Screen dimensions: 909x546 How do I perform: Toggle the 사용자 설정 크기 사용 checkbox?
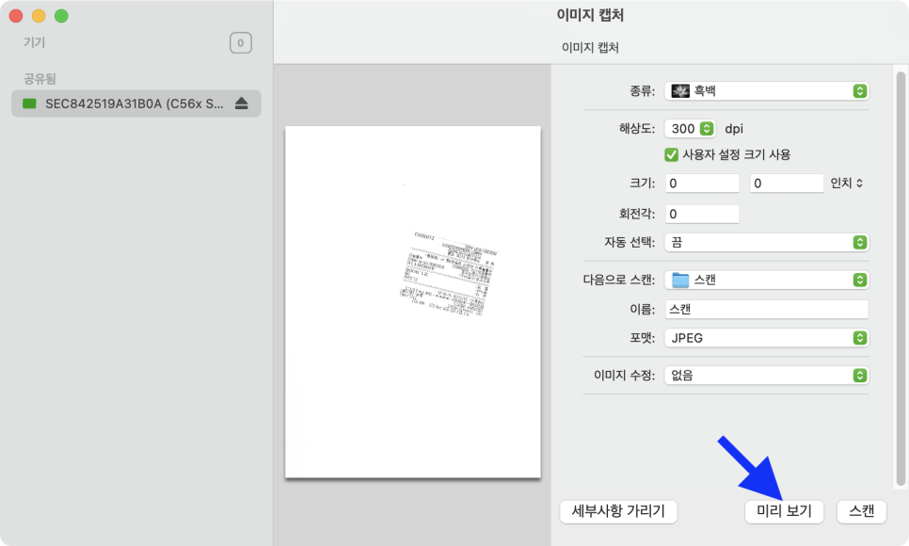coord(672,154)
